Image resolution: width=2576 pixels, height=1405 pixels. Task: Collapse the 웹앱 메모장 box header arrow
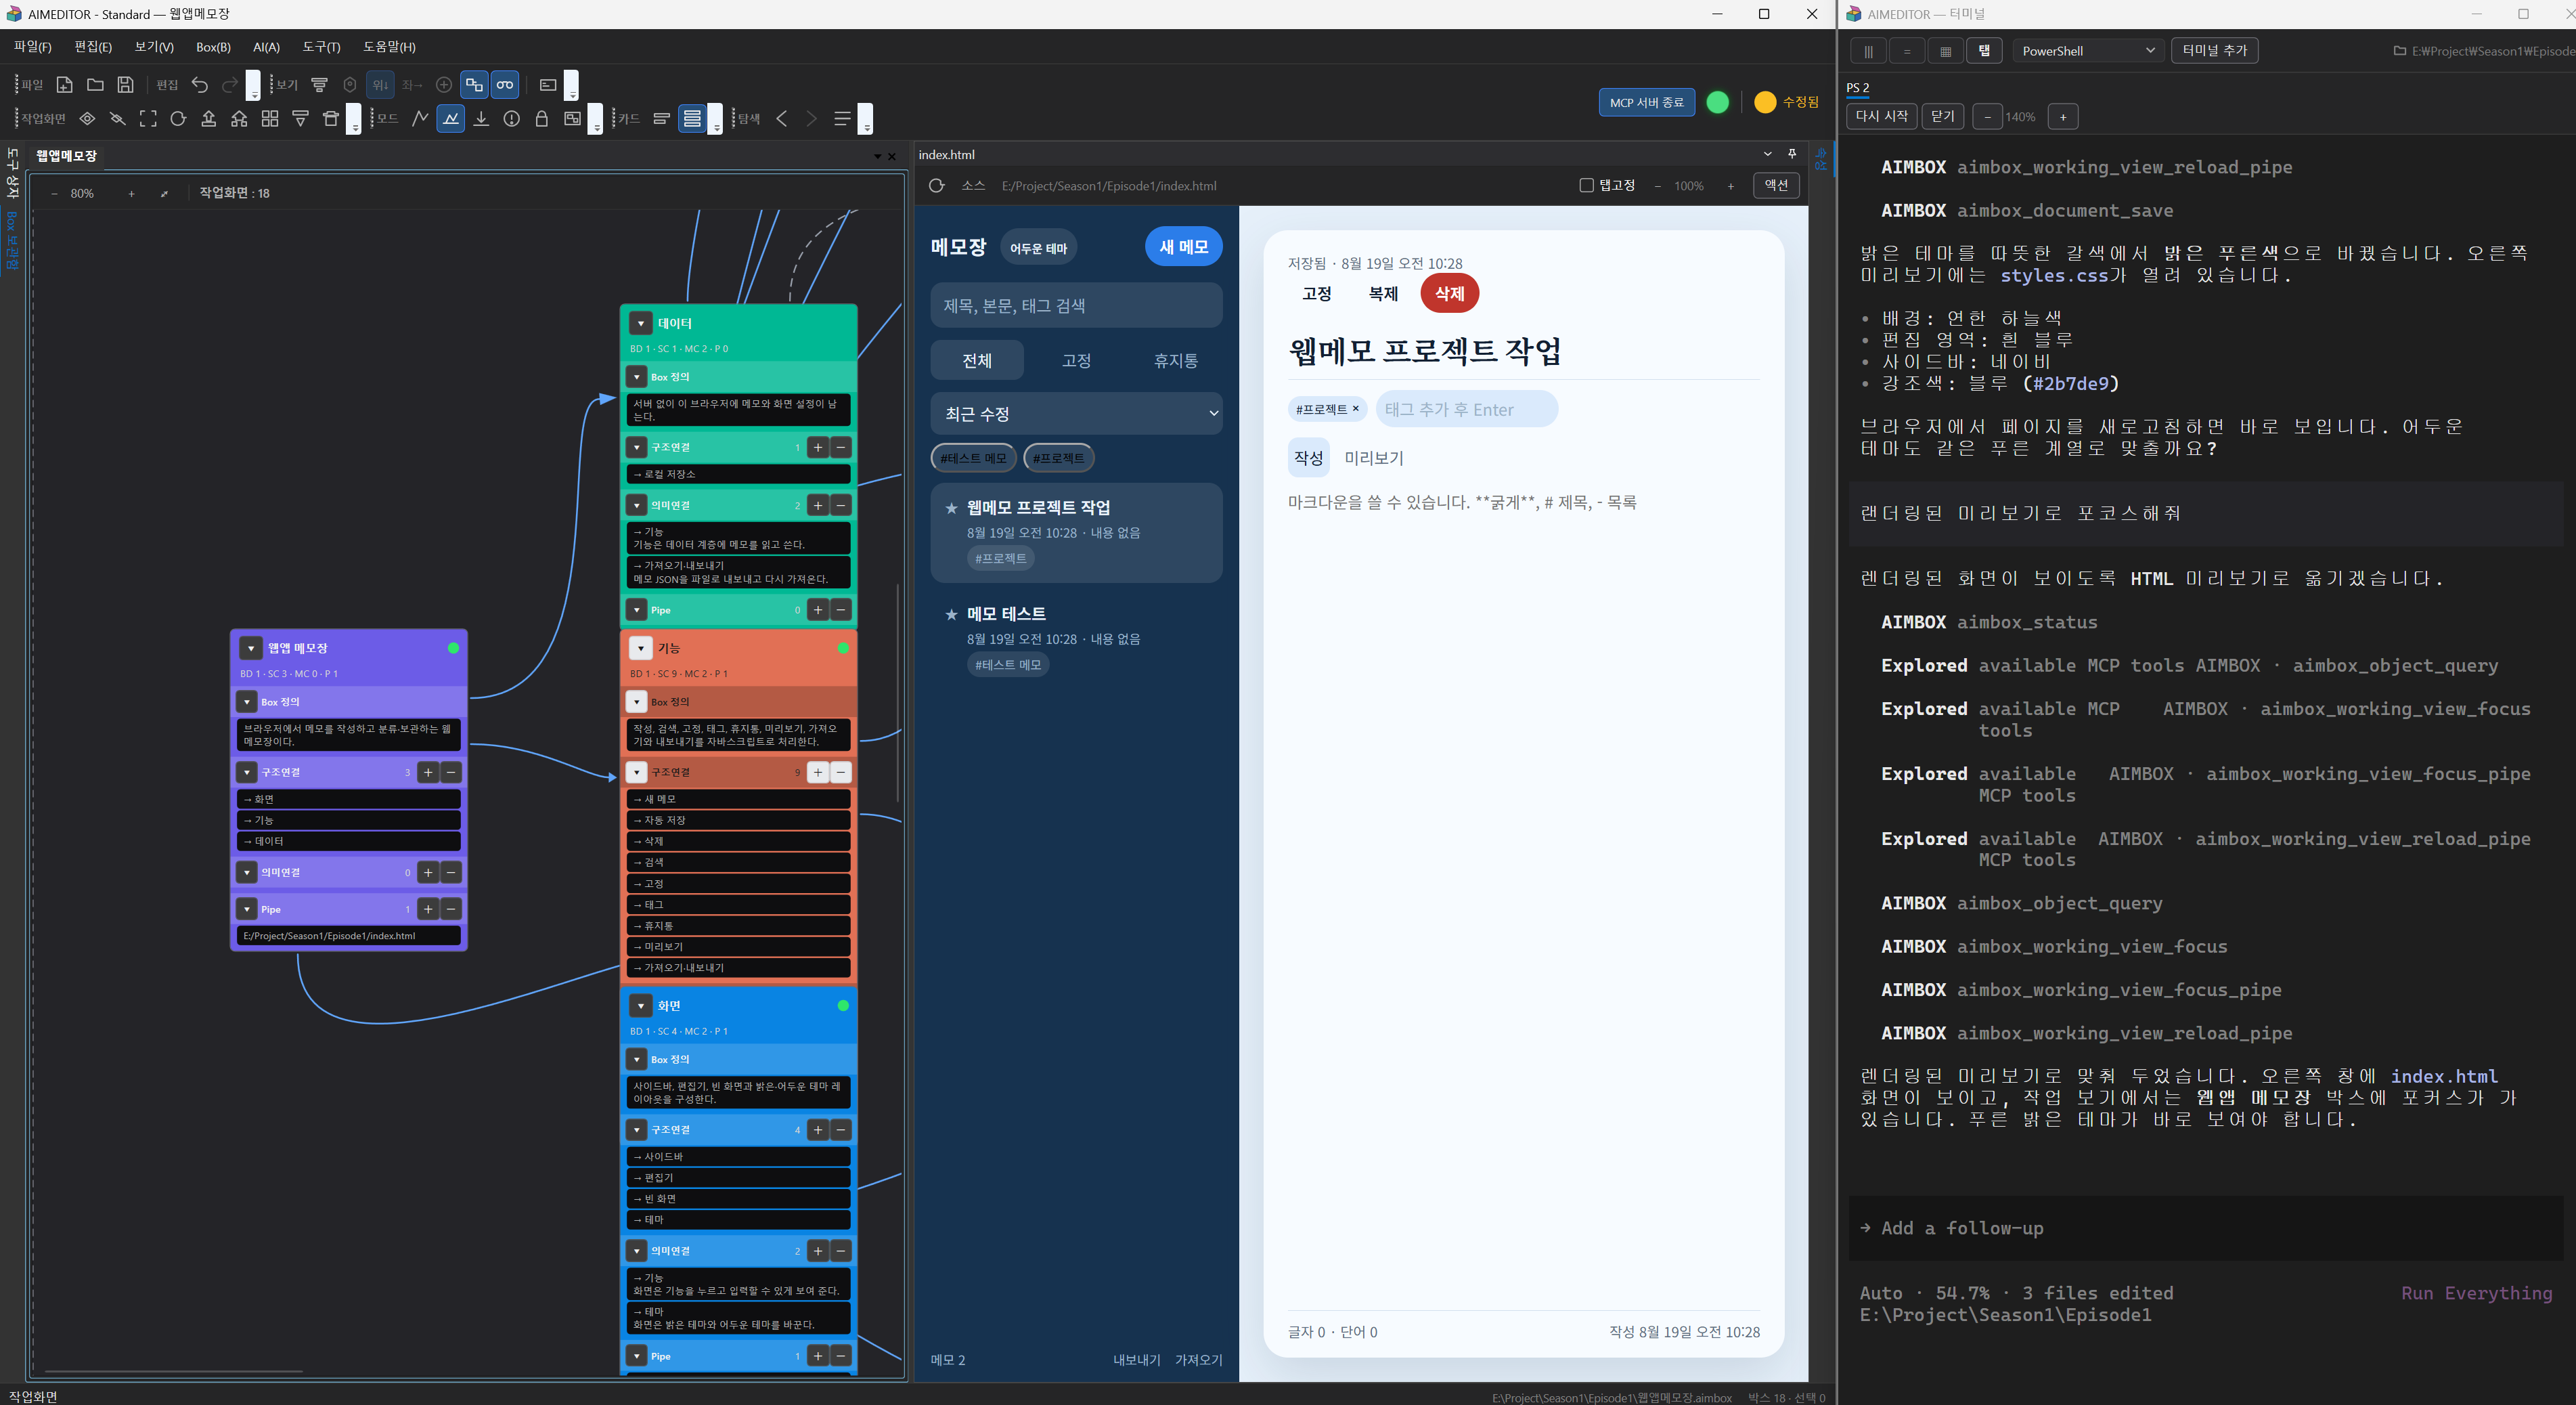click(251, 649)
